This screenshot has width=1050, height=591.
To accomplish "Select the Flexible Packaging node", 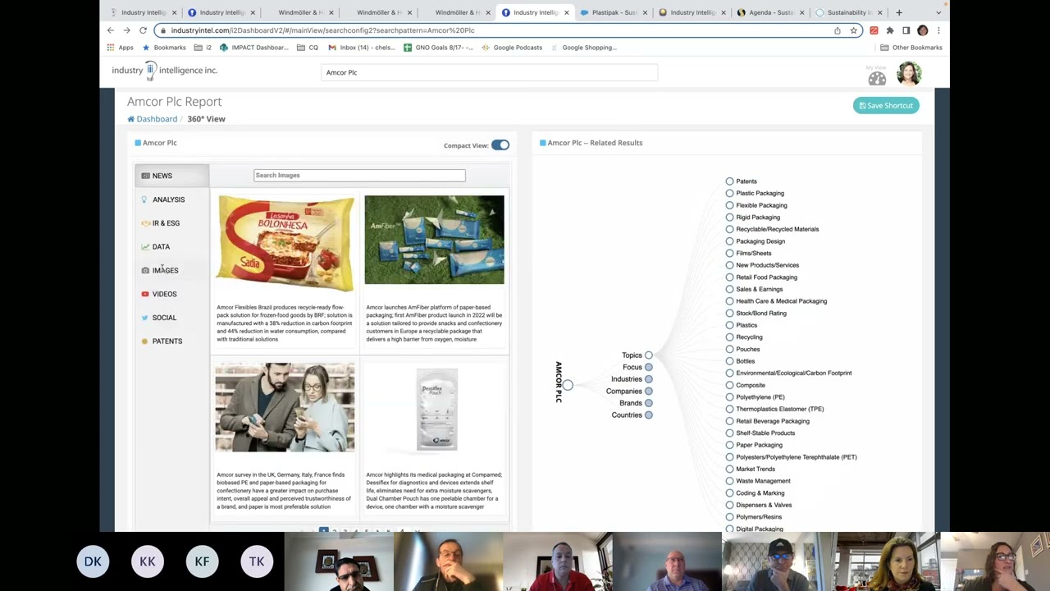I will click(x=729, y=205).
